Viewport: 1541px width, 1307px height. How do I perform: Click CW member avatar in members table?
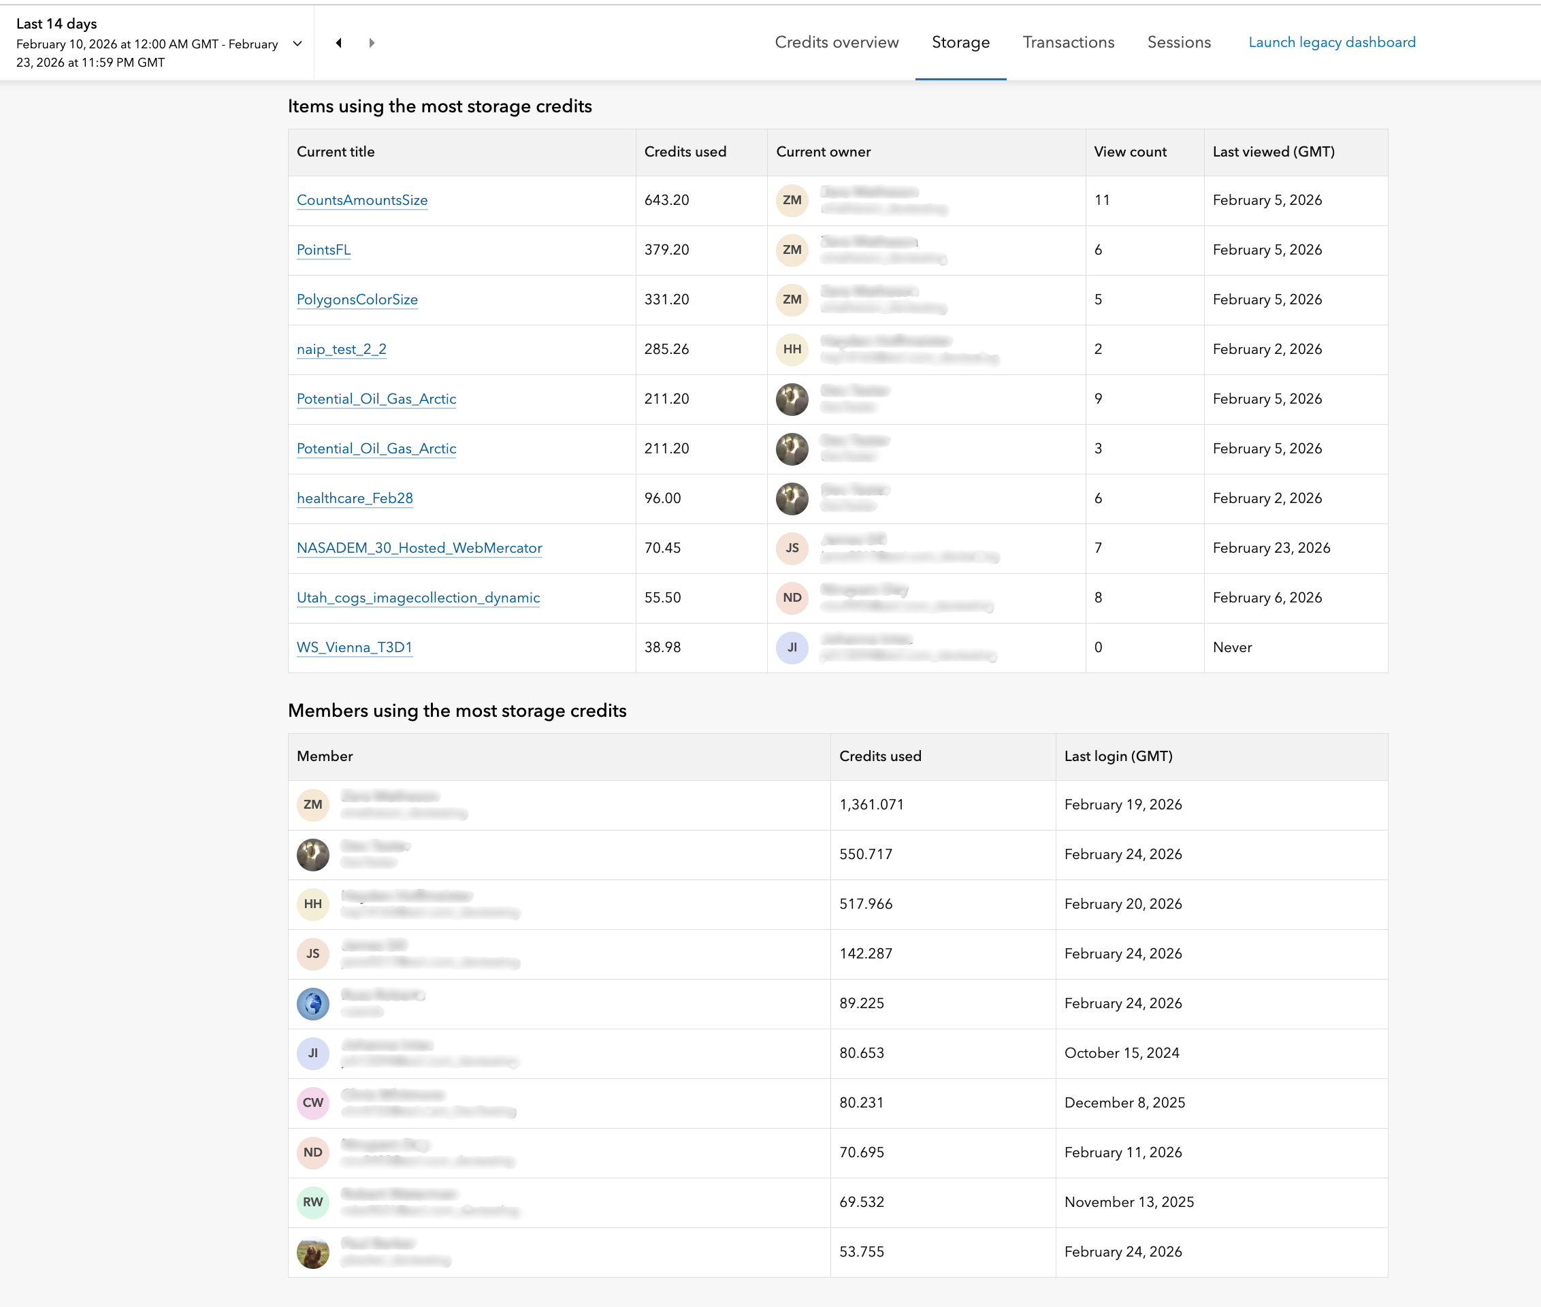312,1103
